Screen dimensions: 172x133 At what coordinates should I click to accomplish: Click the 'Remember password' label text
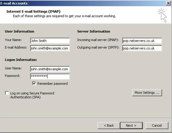[52, 84]
